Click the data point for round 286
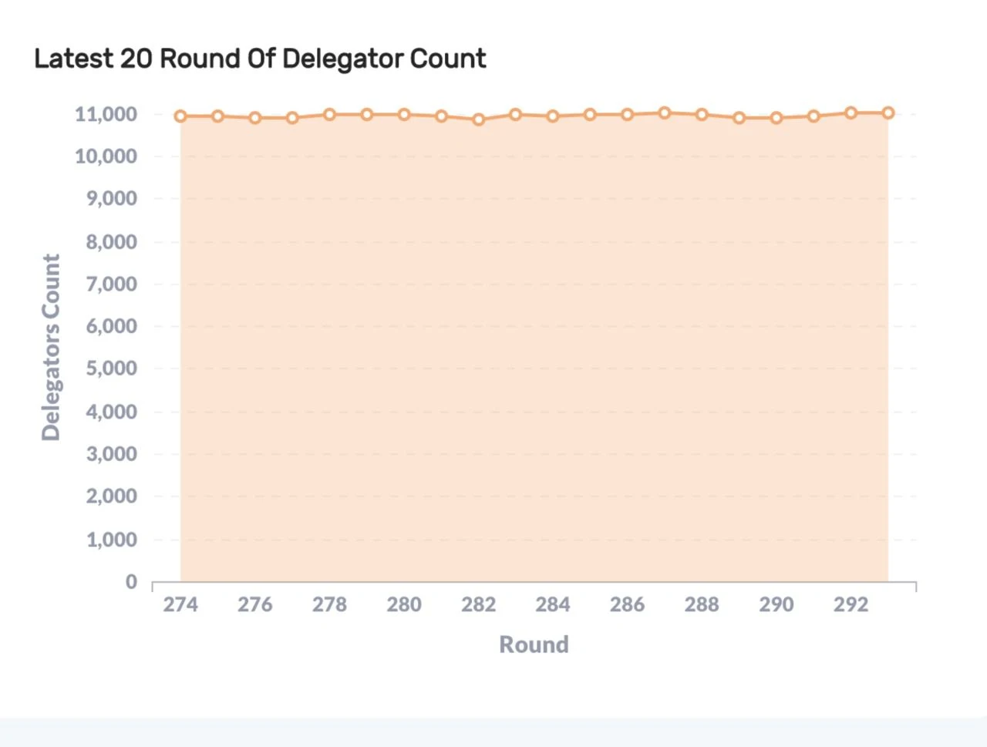 (x=628, y=115)
